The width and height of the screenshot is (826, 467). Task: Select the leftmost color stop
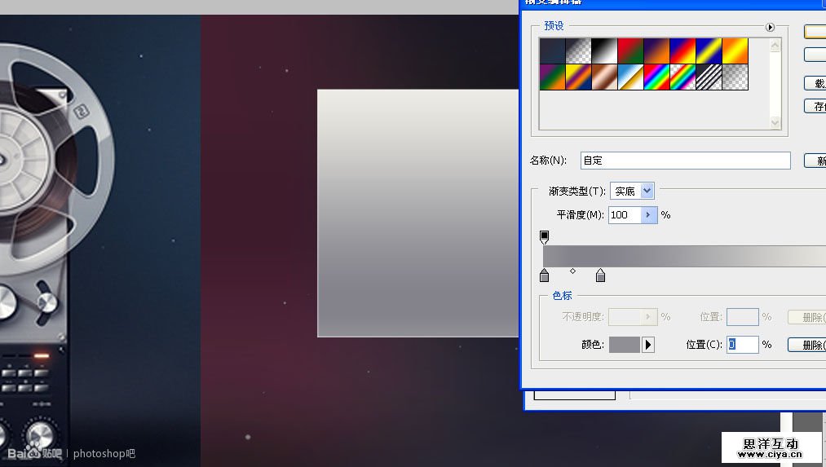545,276
